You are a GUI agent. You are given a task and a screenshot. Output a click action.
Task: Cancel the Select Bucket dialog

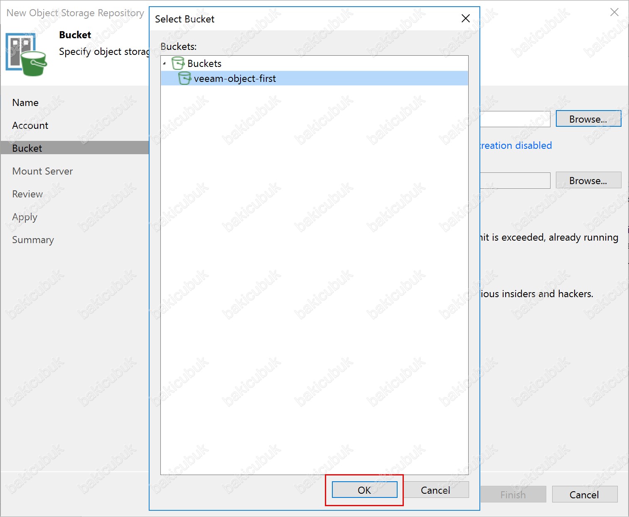435,490
